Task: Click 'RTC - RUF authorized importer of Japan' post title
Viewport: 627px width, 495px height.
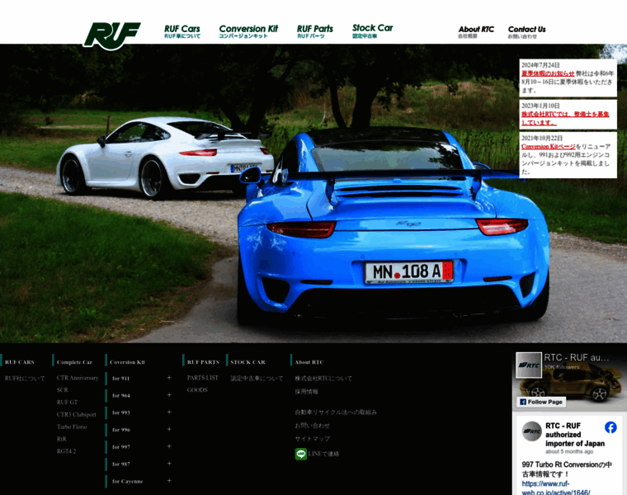Action: [x=575, y=435]
